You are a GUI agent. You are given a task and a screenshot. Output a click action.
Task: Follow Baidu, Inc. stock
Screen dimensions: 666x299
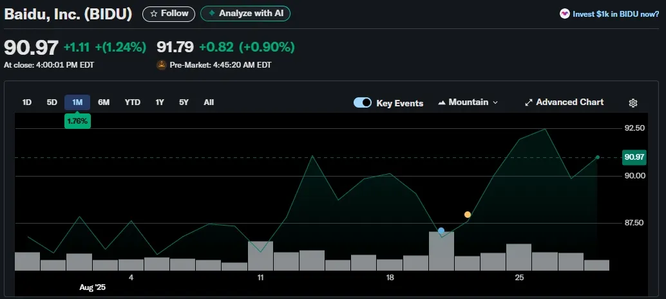[x=169, y=14]
